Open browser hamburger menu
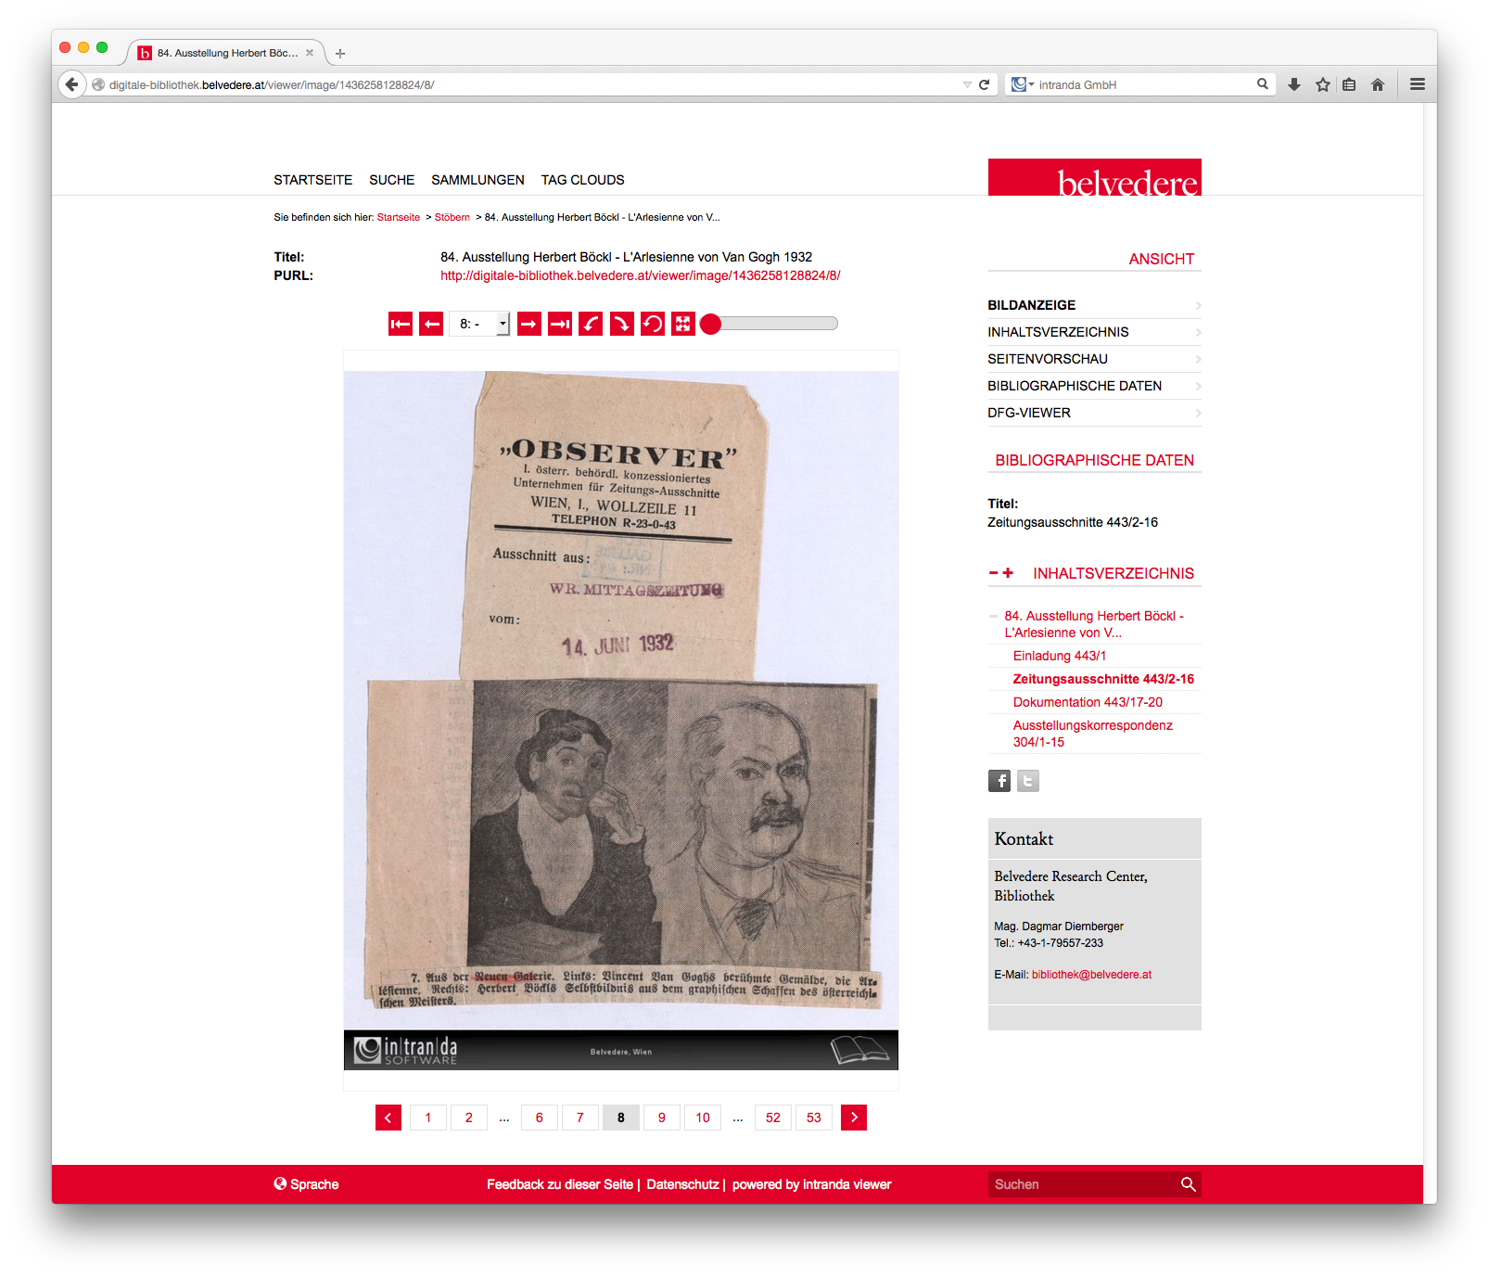The height and width of the screenshot is (1278, 1489). click(x=1418, y=84)
